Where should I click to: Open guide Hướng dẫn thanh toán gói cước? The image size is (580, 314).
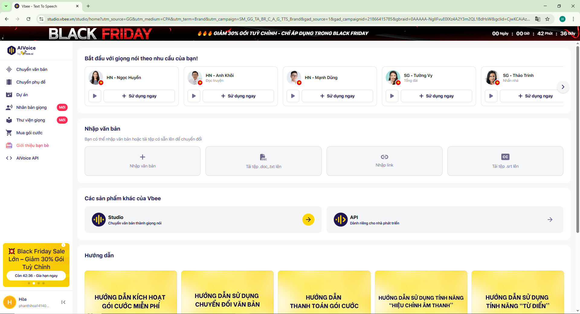pyautogui.click(x=324, y=292)
